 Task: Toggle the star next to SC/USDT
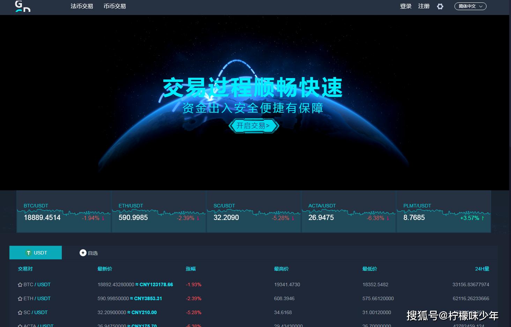(20, 312)
